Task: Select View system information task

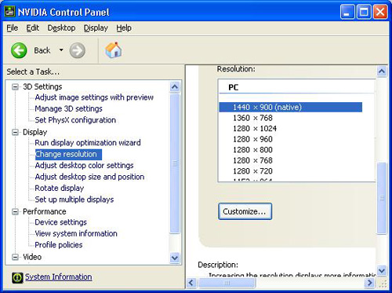Action: [x=76, y=233]
